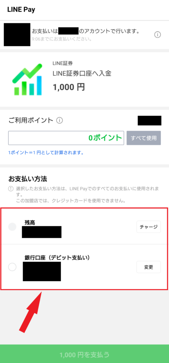This screenshot has width=169, height=363.
Task: Tap すべて使用 button
Action: click(x=144, y=138)
